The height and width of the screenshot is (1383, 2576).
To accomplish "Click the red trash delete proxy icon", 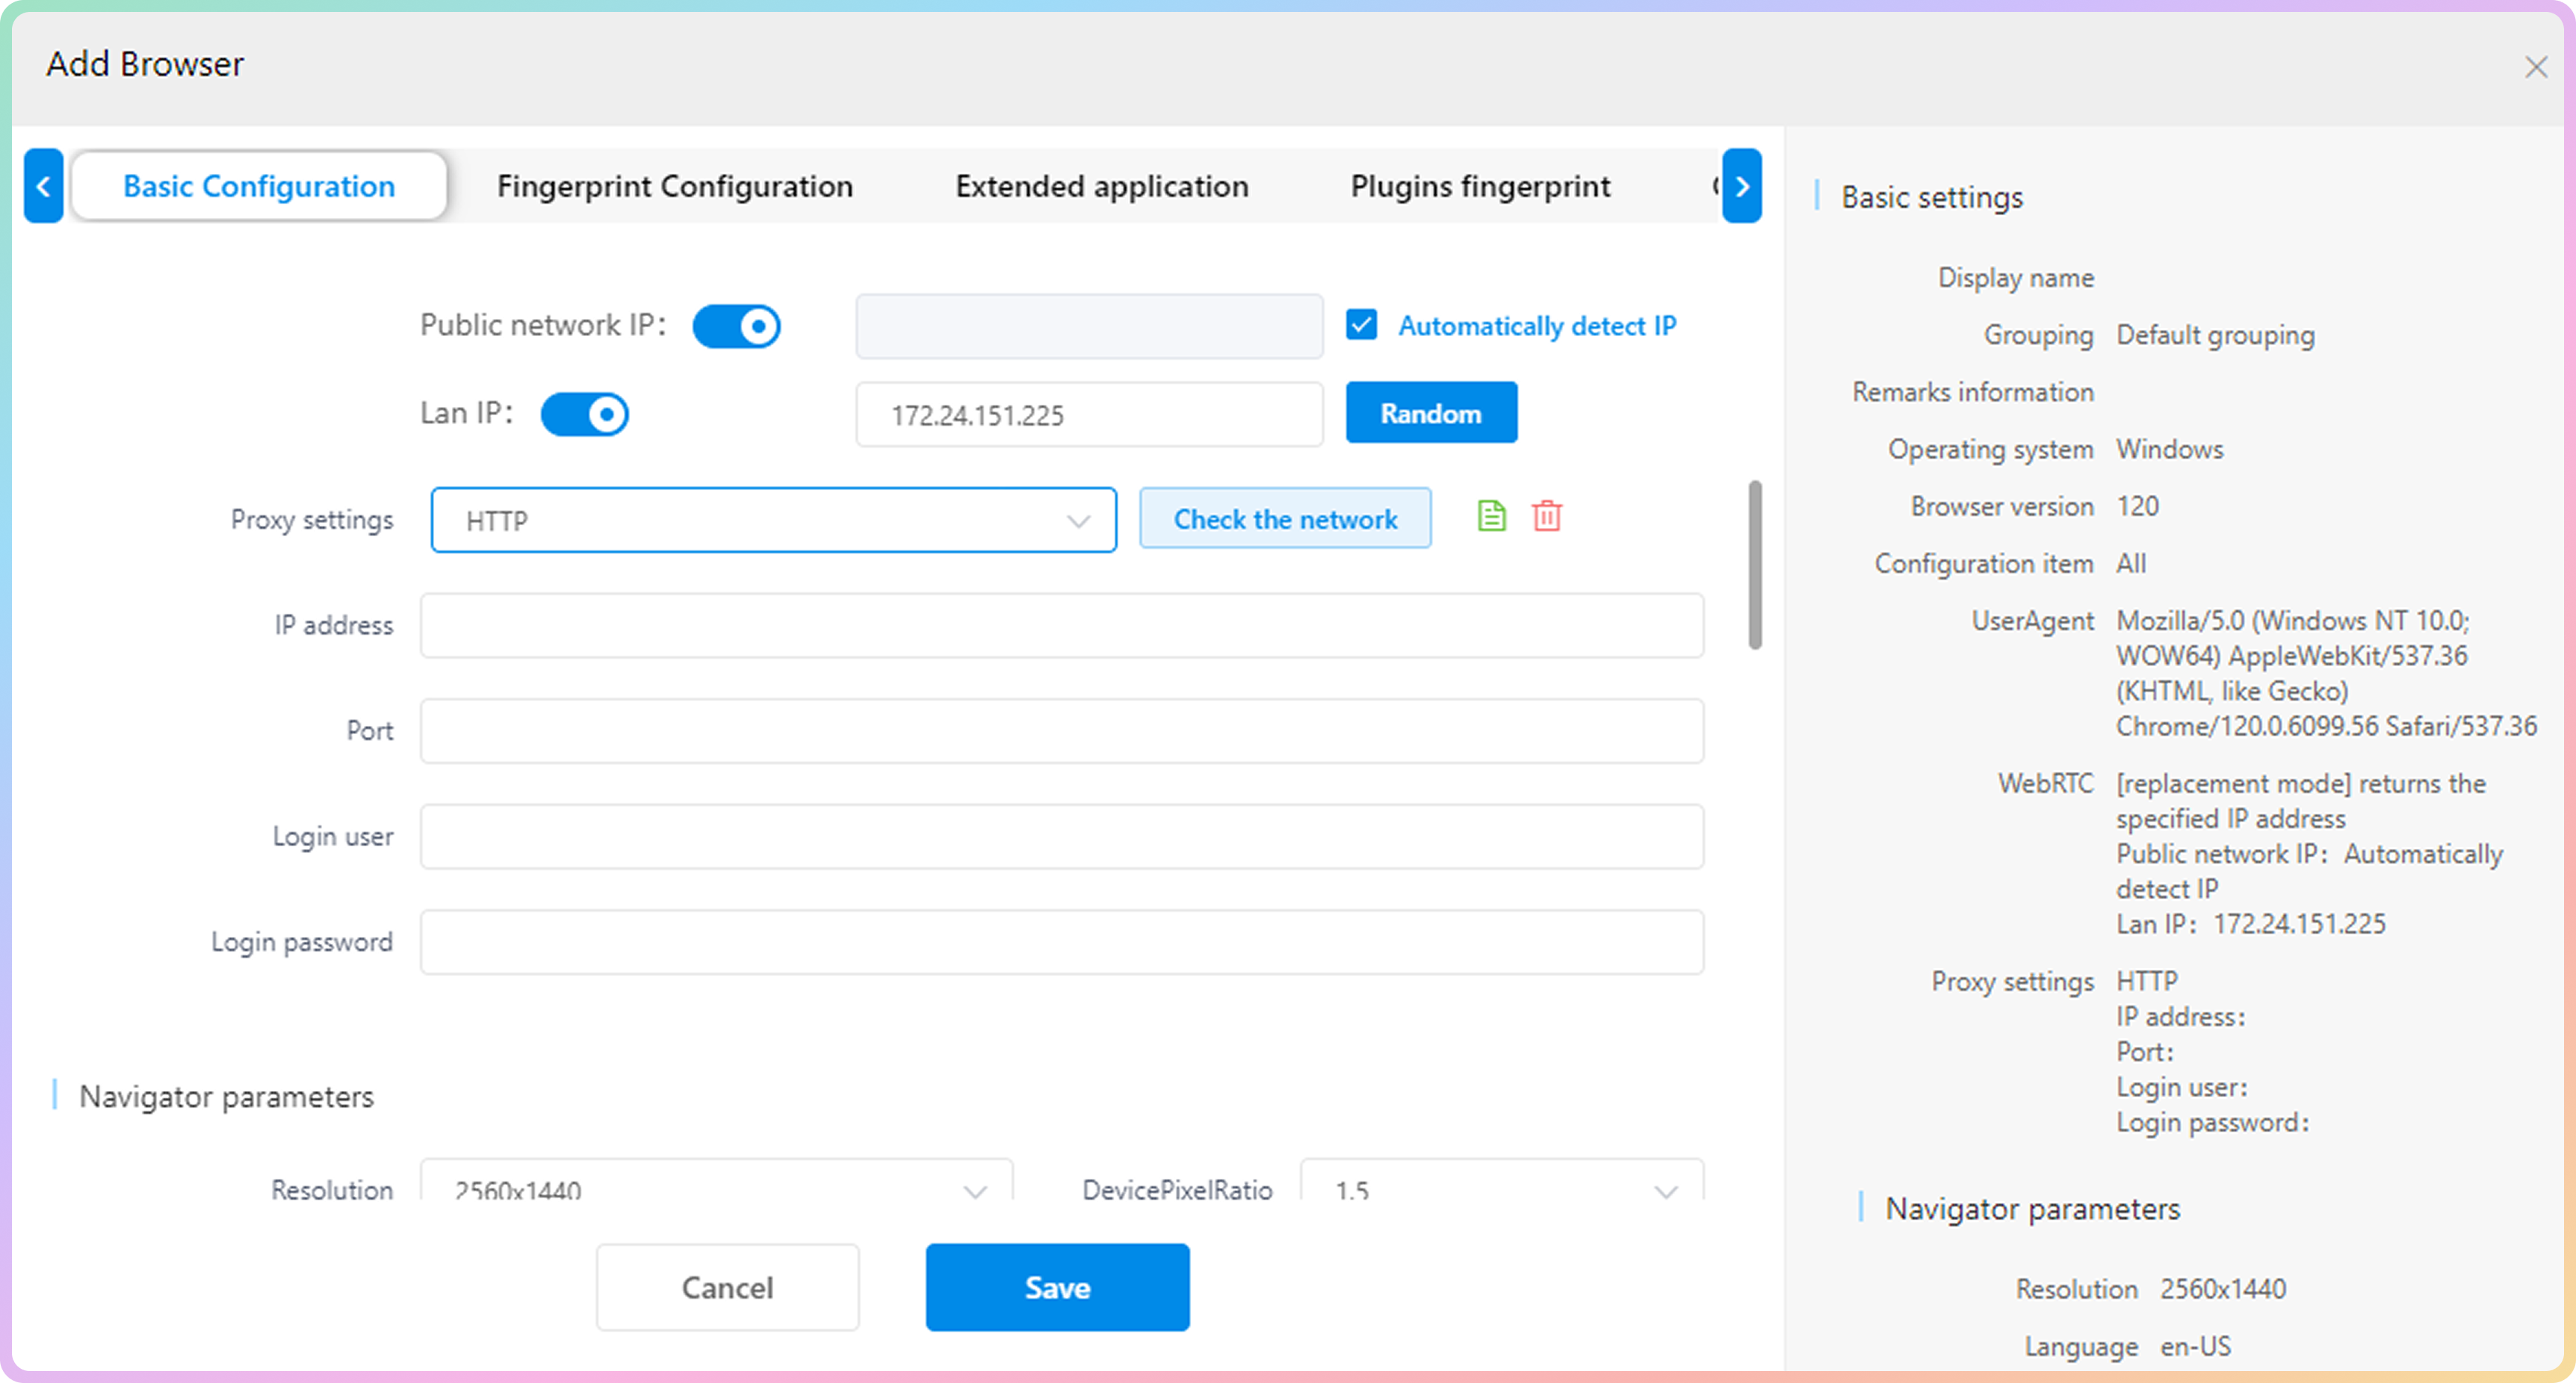I will click(1546, 517).
